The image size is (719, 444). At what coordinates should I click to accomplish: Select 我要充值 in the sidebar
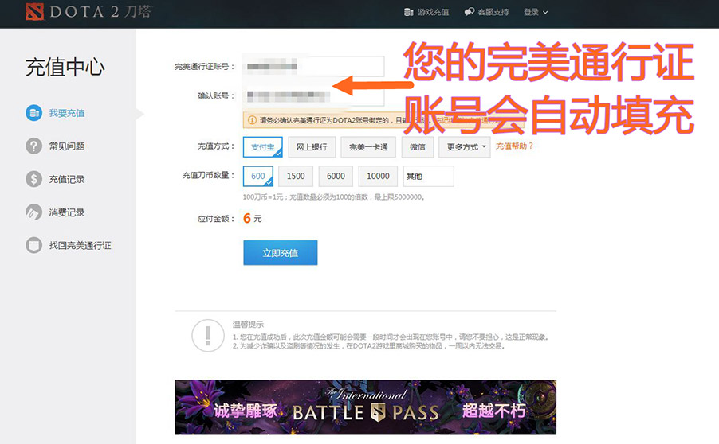tap(67, 113)
